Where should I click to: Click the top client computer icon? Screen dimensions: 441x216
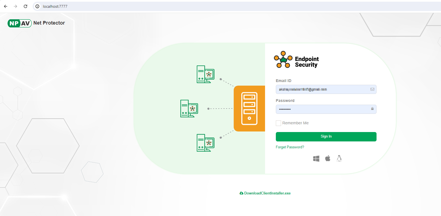[206, 74]
